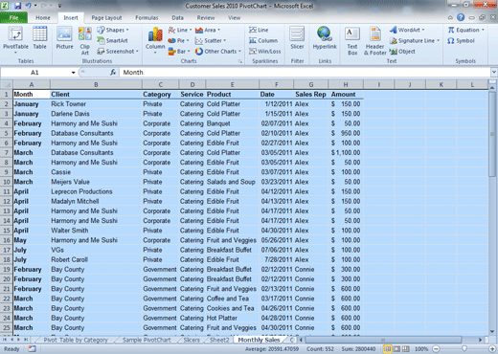Insert a Win/Loss sparkline
Viewport: 498px width, 354px height.
[x=265, y=51]
